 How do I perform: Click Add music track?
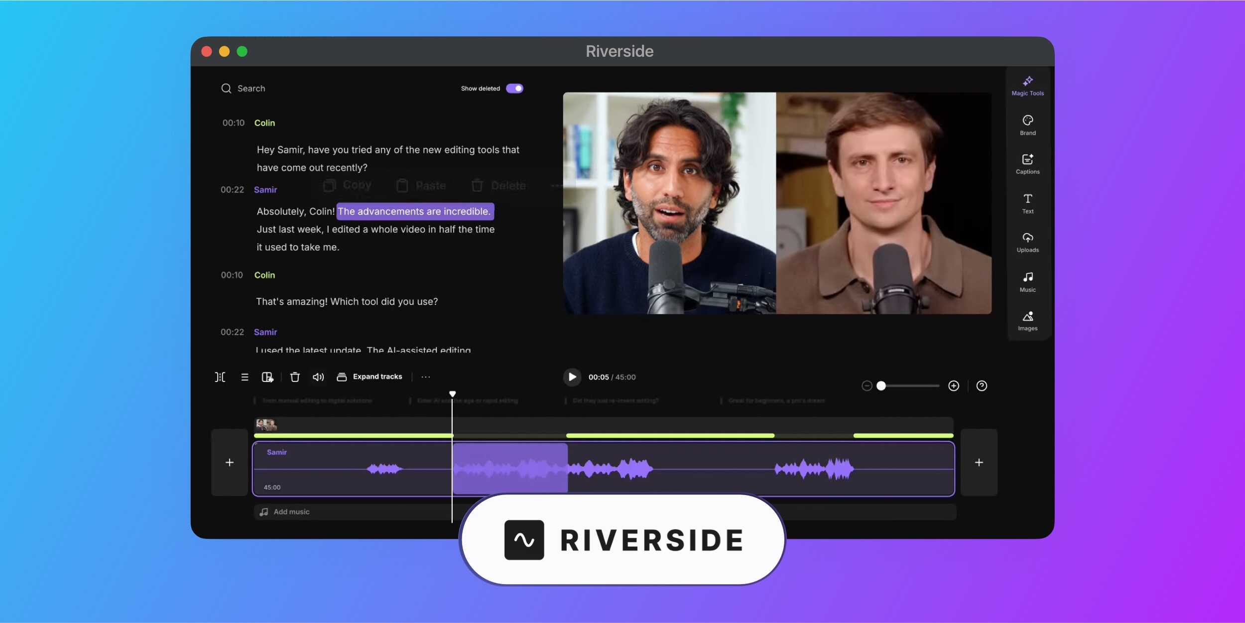(x=605, y=512)
